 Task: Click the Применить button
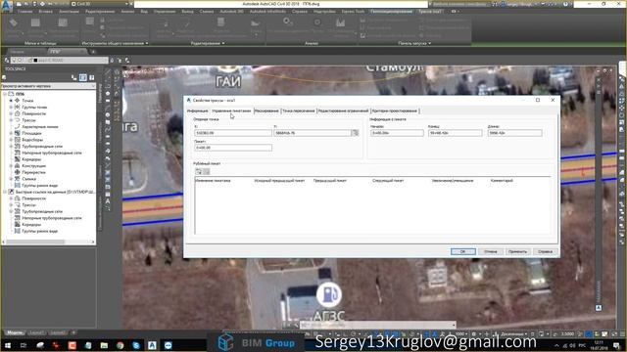tap(517, 251)
